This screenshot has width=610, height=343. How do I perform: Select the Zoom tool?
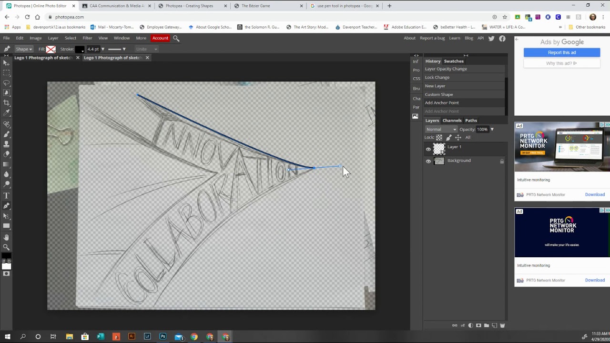(x=6, y=247)
